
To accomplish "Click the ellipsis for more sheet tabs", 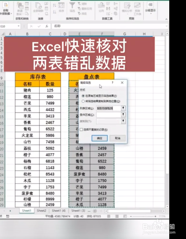I will 89,211.
